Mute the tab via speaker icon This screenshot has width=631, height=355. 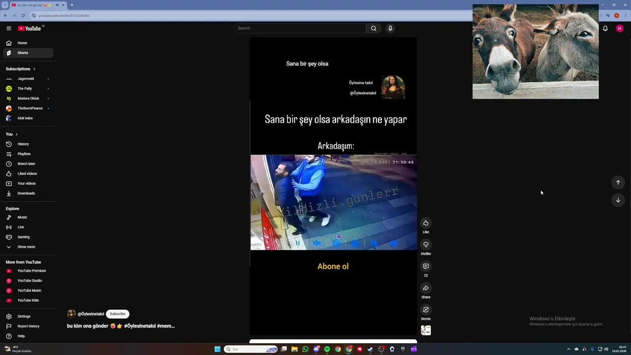click(57, 5)
